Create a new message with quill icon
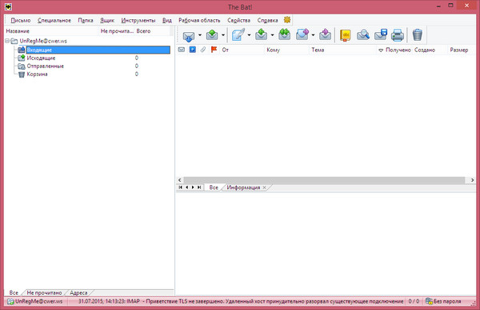This screenshot has height=310, width=480. pyautogui.click(x=238, y=35)
